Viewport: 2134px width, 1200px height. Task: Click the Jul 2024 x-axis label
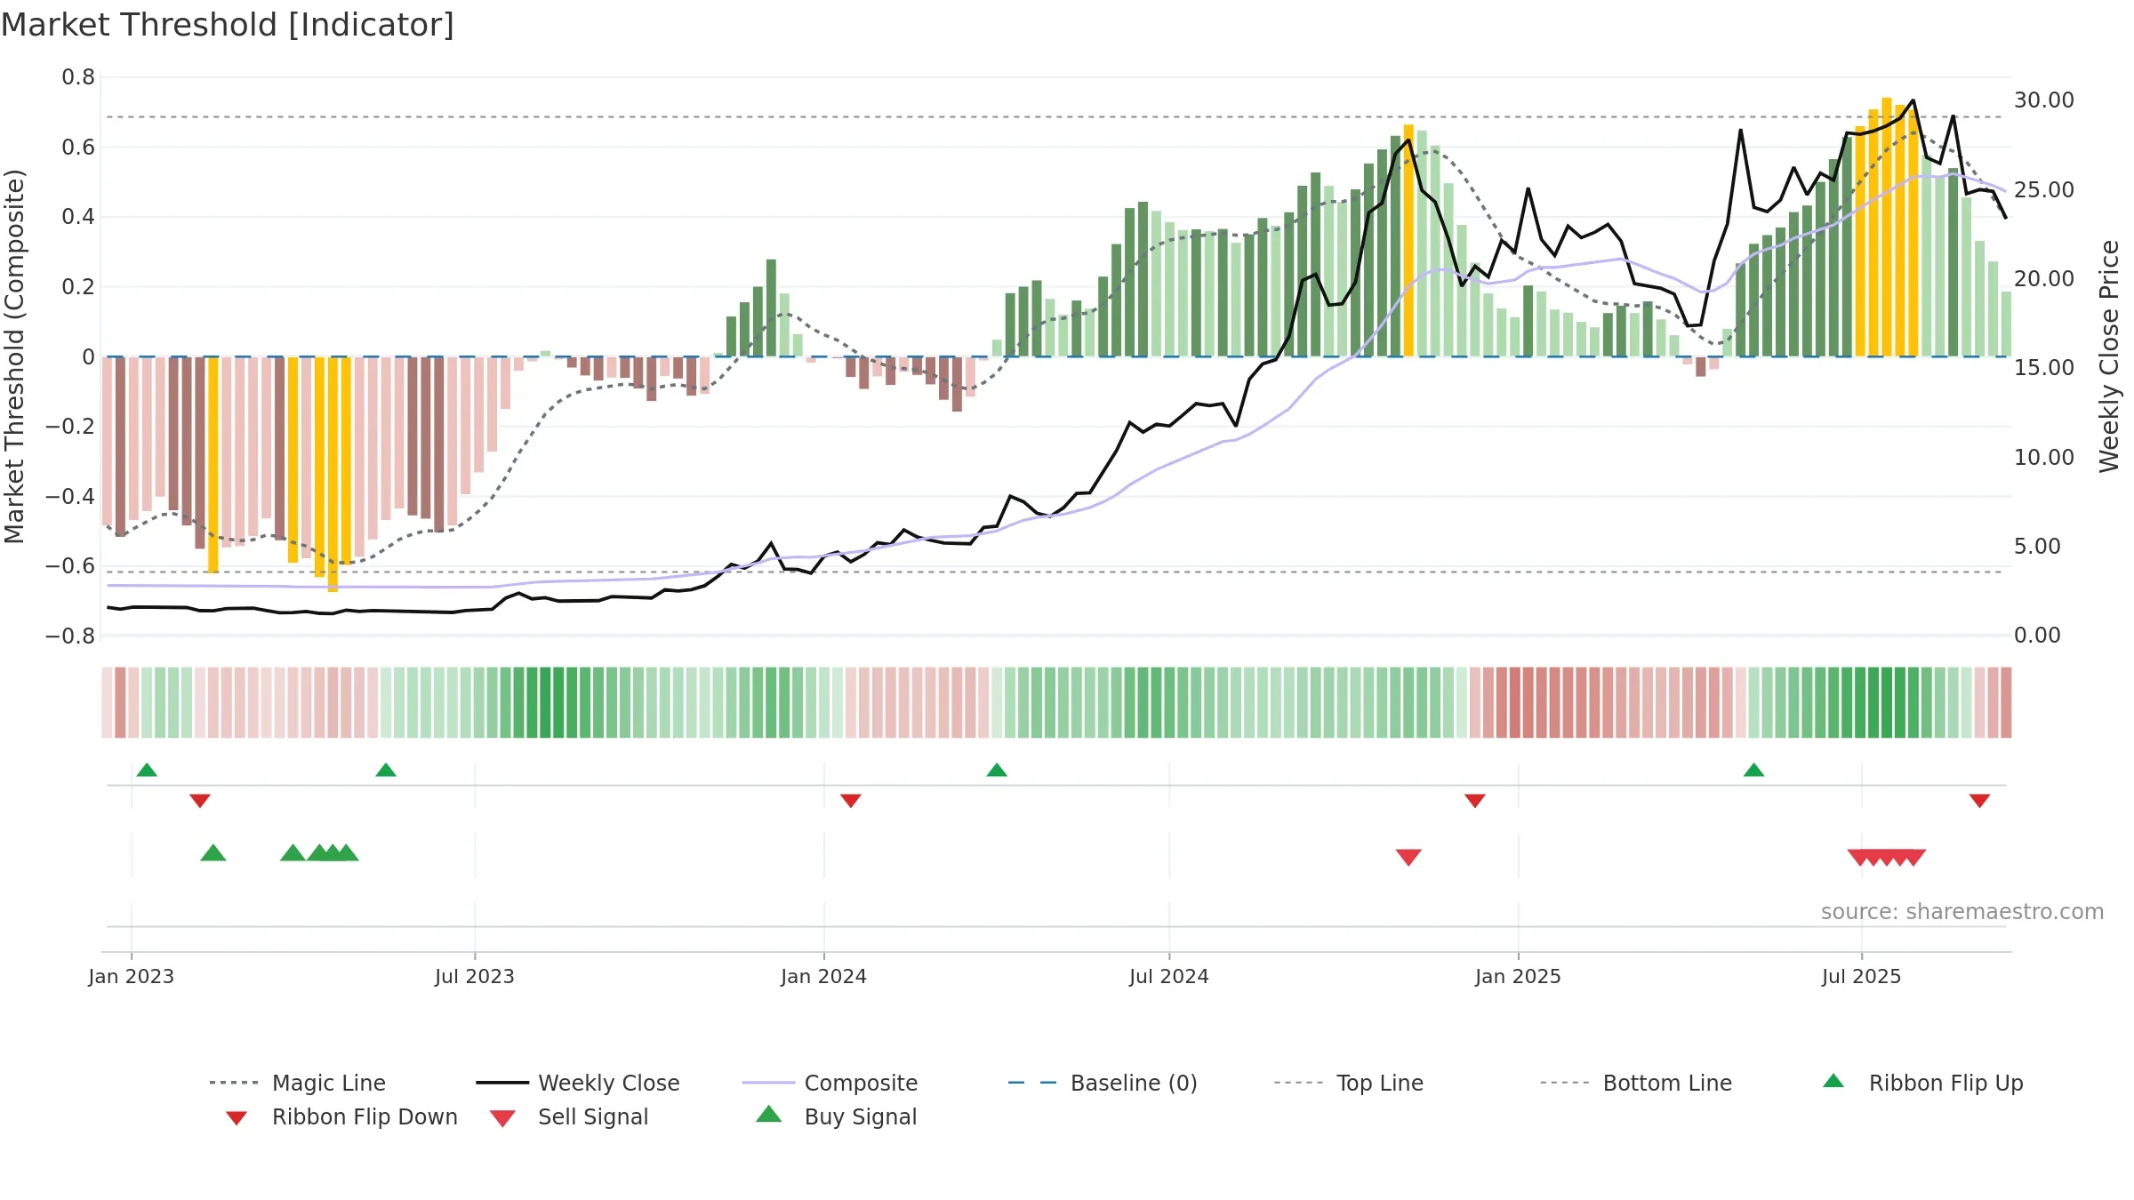pyautogui.click(x=1169, y=976)
